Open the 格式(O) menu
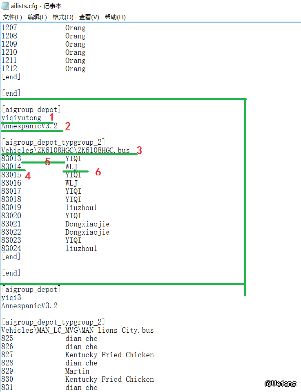The height and width of the screenshot is (392, 301). [63, 17]
